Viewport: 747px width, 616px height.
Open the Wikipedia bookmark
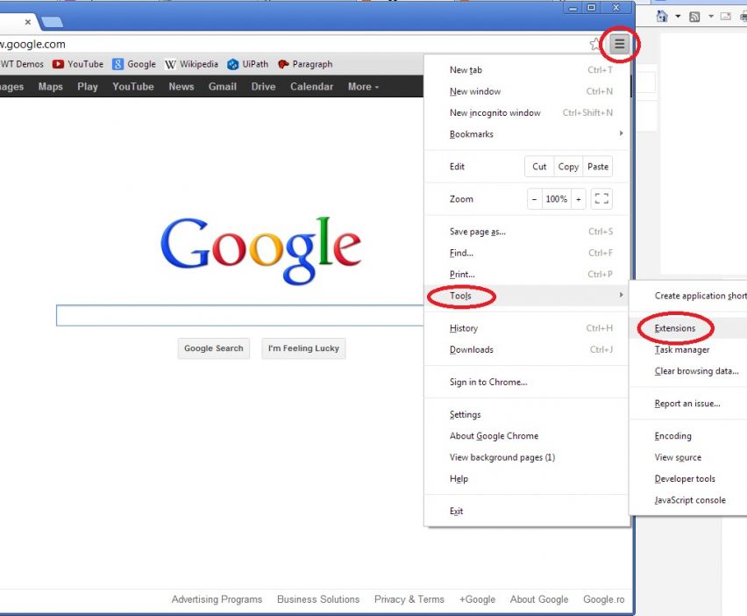point(191,64)
